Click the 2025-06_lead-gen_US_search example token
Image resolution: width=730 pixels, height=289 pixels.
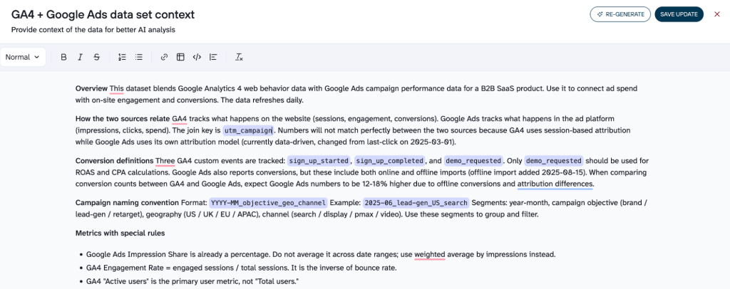pos(416,203)
